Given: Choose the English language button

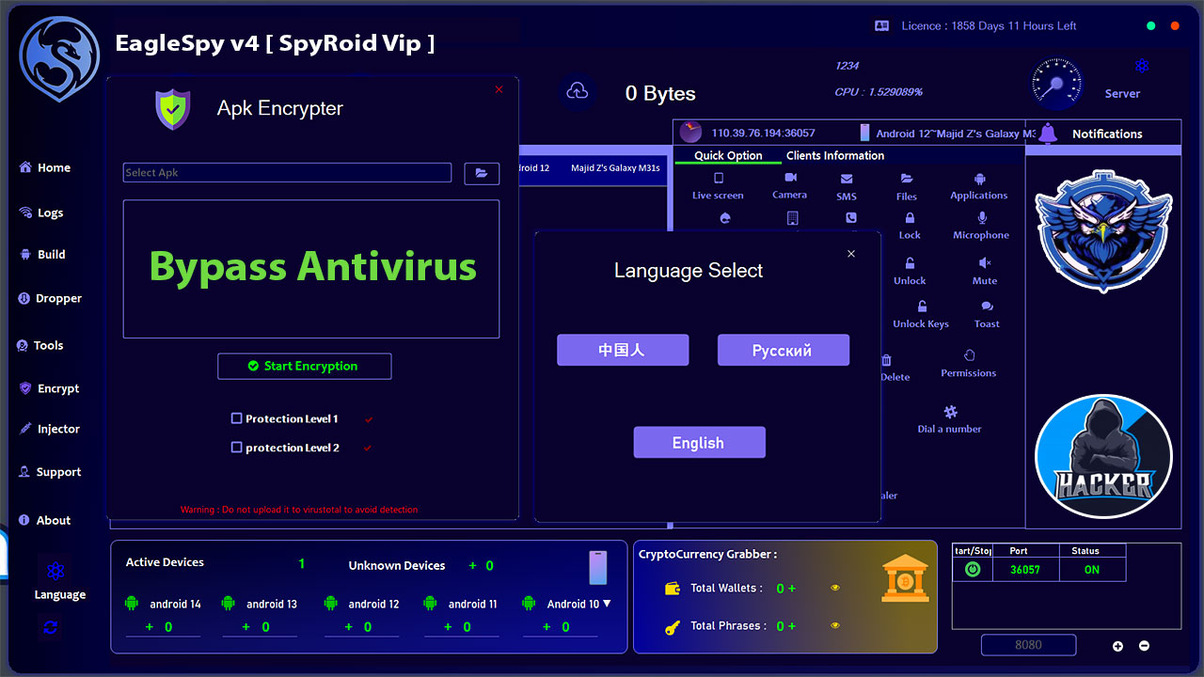Looking at the screenshot, I should [x=699, y=443].
